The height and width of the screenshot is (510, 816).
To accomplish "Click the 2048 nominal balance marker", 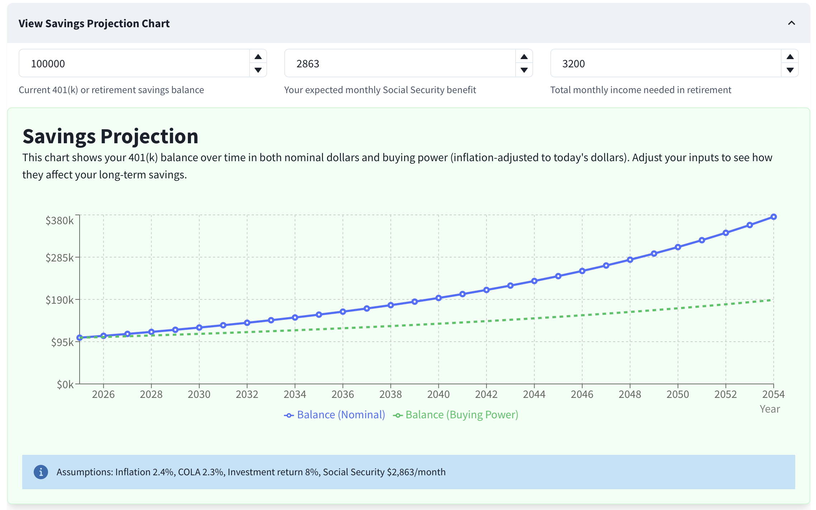I will [x=630, y=260].
